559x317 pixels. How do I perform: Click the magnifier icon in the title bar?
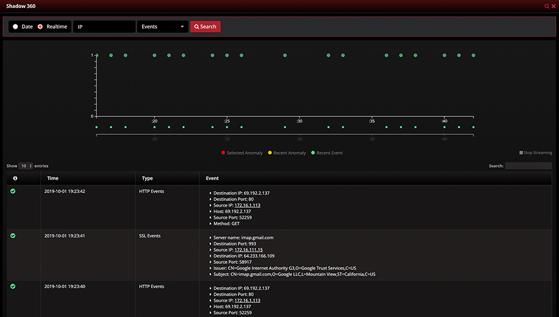[x=547, y=5]
